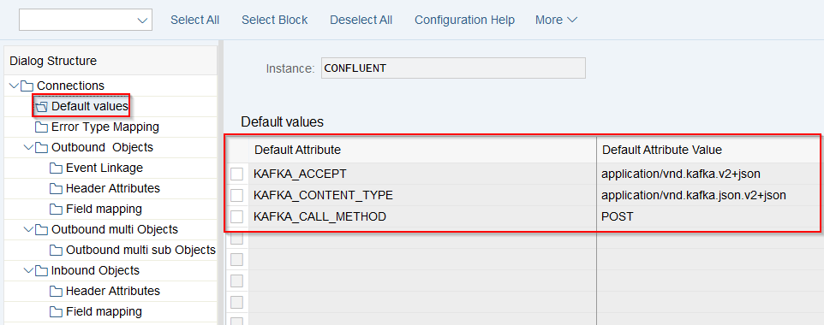Screen dimensions: 824x325
Task: Open Header Attributes under Outbound Objects
Action: 113,188
